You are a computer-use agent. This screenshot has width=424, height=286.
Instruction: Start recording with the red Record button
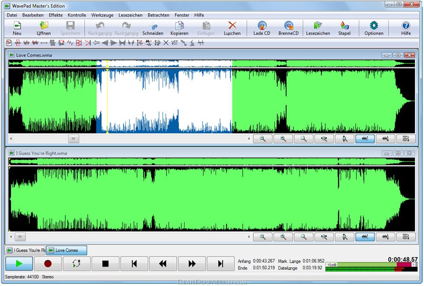[48, 264]
